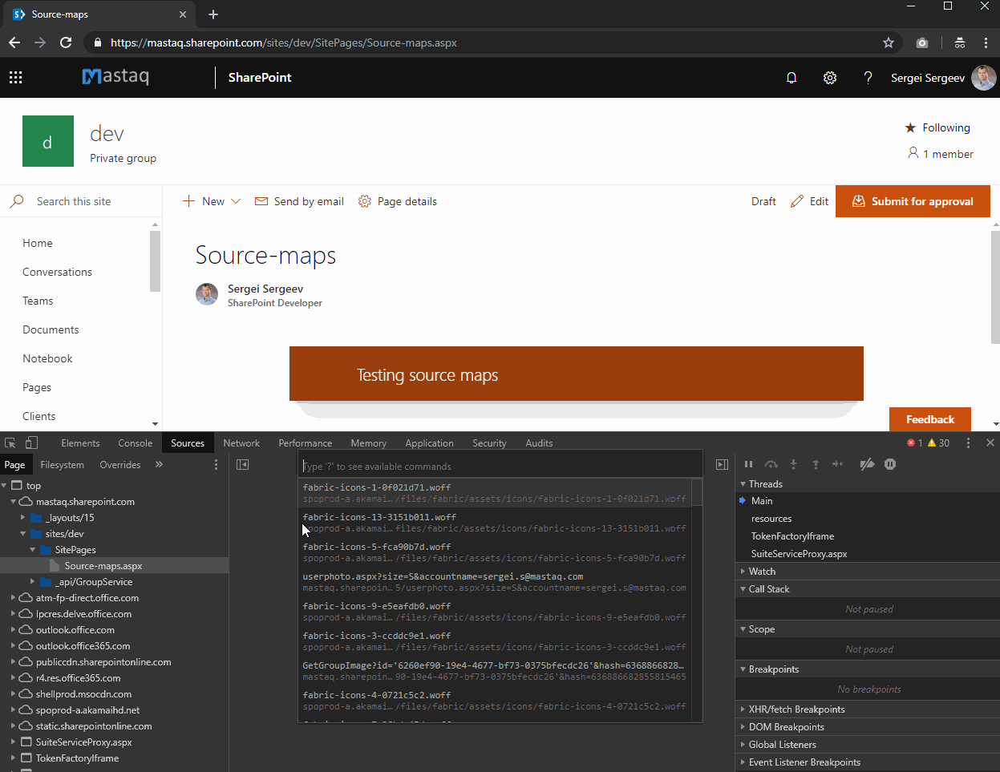Open the New dropdown menu
The height and width of the screenshot is (772, 1000).
(x=213, y=201)
